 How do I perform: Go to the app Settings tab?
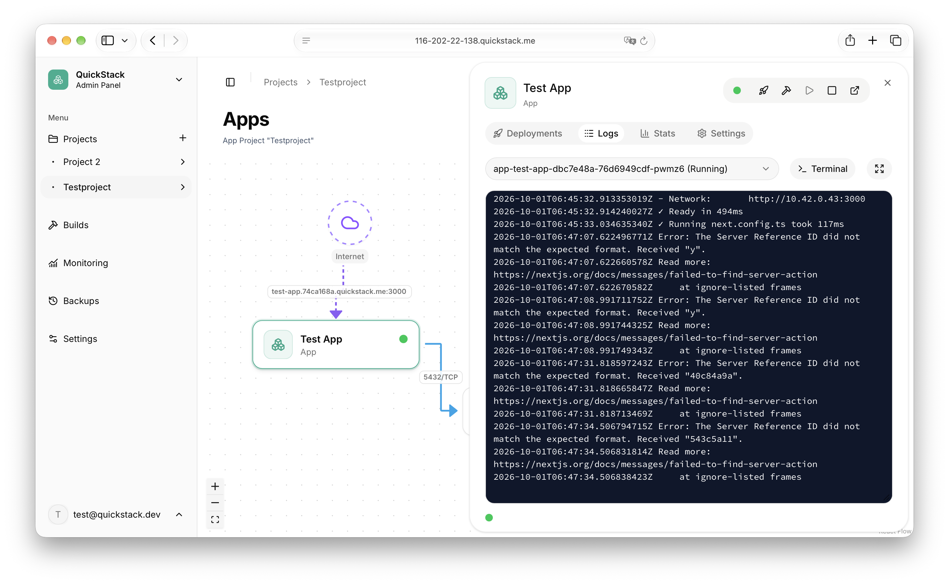pos(721,133)
